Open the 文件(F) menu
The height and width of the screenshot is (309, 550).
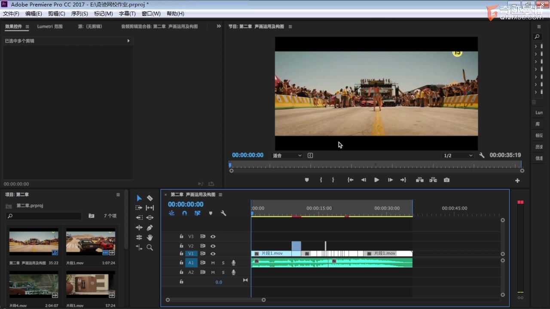(11, 14)
